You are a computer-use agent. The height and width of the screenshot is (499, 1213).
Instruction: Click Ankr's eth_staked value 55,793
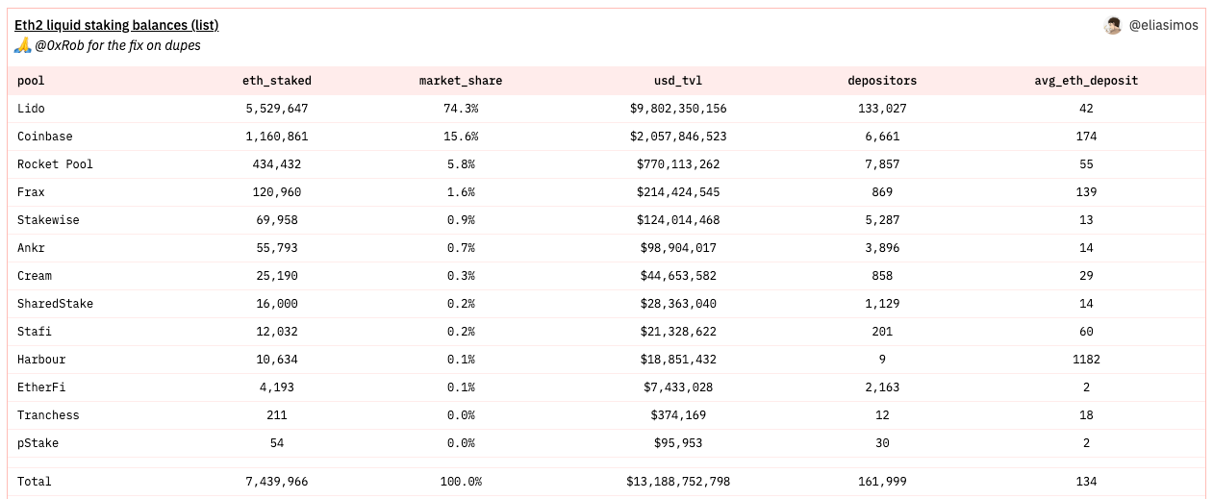click(277, 248)
